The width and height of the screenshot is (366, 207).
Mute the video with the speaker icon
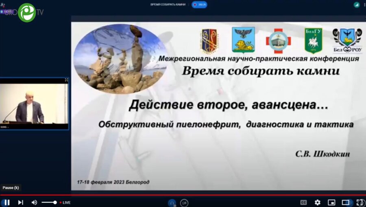34,203
